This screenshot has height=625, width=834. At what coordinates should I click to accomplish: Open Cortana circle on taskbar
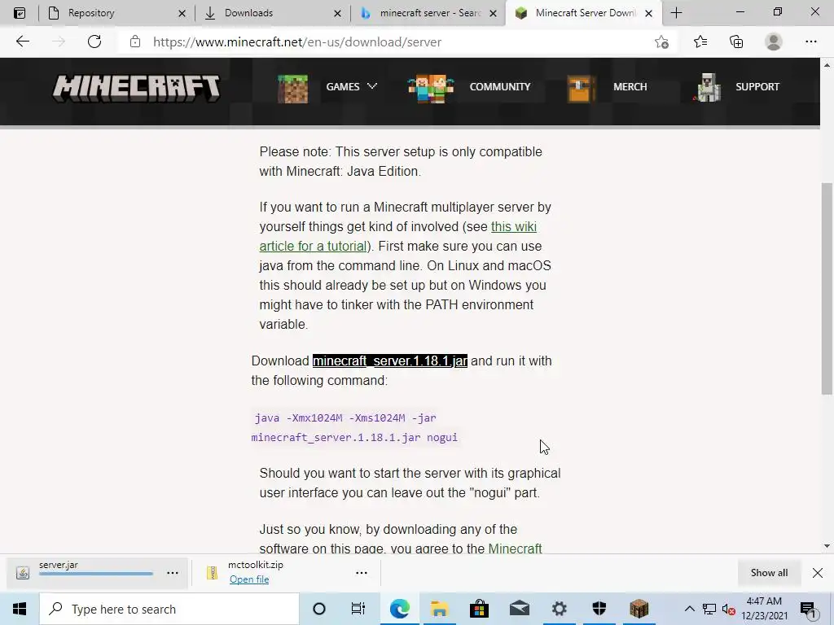pyautogui.click(x=319, y=609)
